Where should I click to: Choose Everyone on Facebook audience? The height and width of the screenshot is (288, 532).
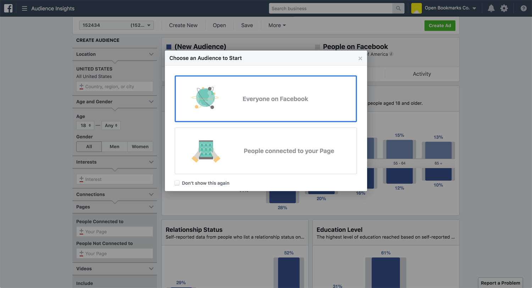[266, 99]
